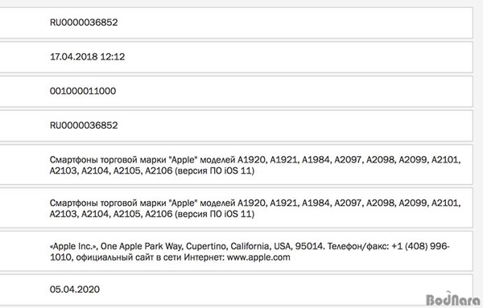The width and height of the screenshot is (483, 308).
Task: Click the expiry date 05.04.2020
Action: (75, 290)
